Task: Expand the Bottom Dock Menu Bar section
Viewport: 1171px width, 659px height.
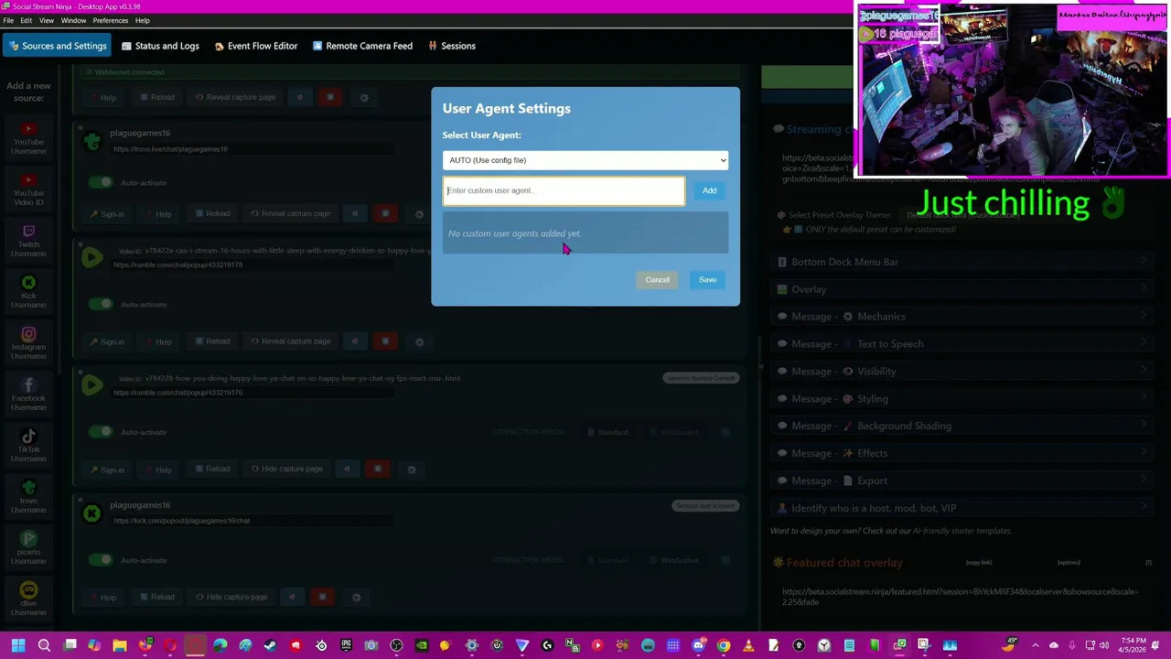Action: pyautogui.click(x=962, y=262)
